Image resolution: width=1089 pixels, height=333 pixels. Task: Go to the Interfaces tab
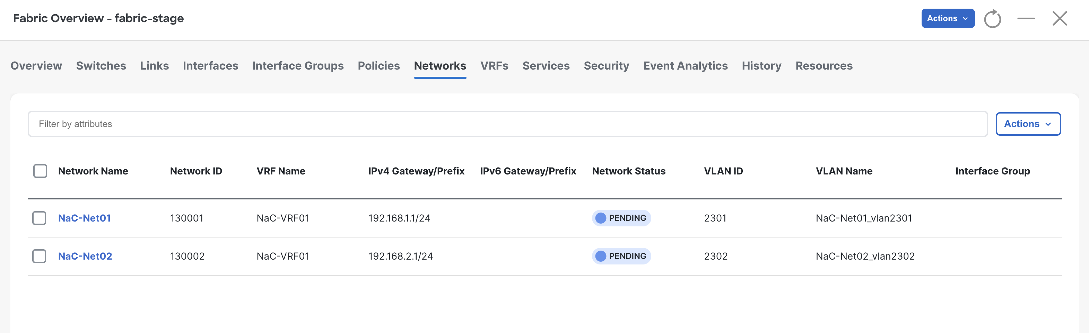(210, 66)
